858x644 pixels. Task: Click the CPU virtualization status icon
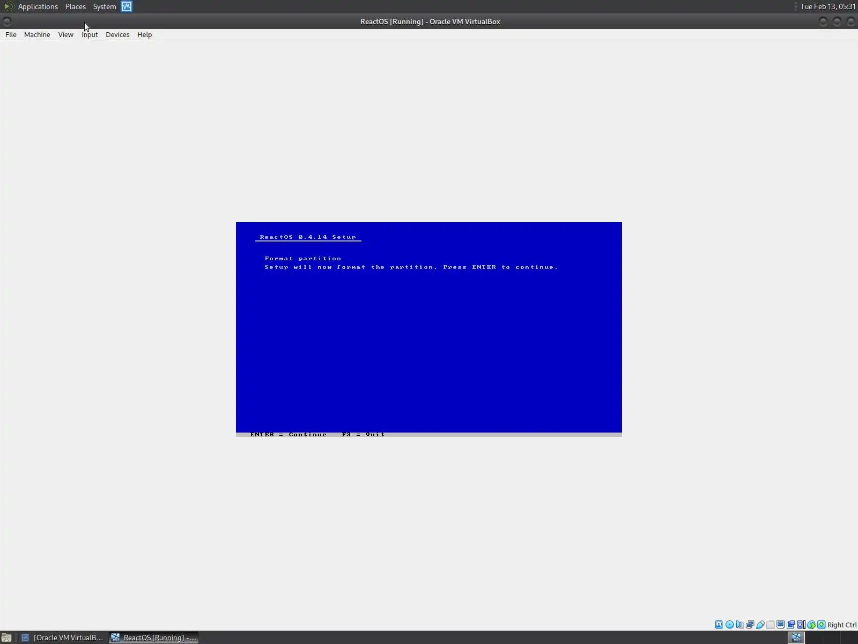[x=801, y=625]
